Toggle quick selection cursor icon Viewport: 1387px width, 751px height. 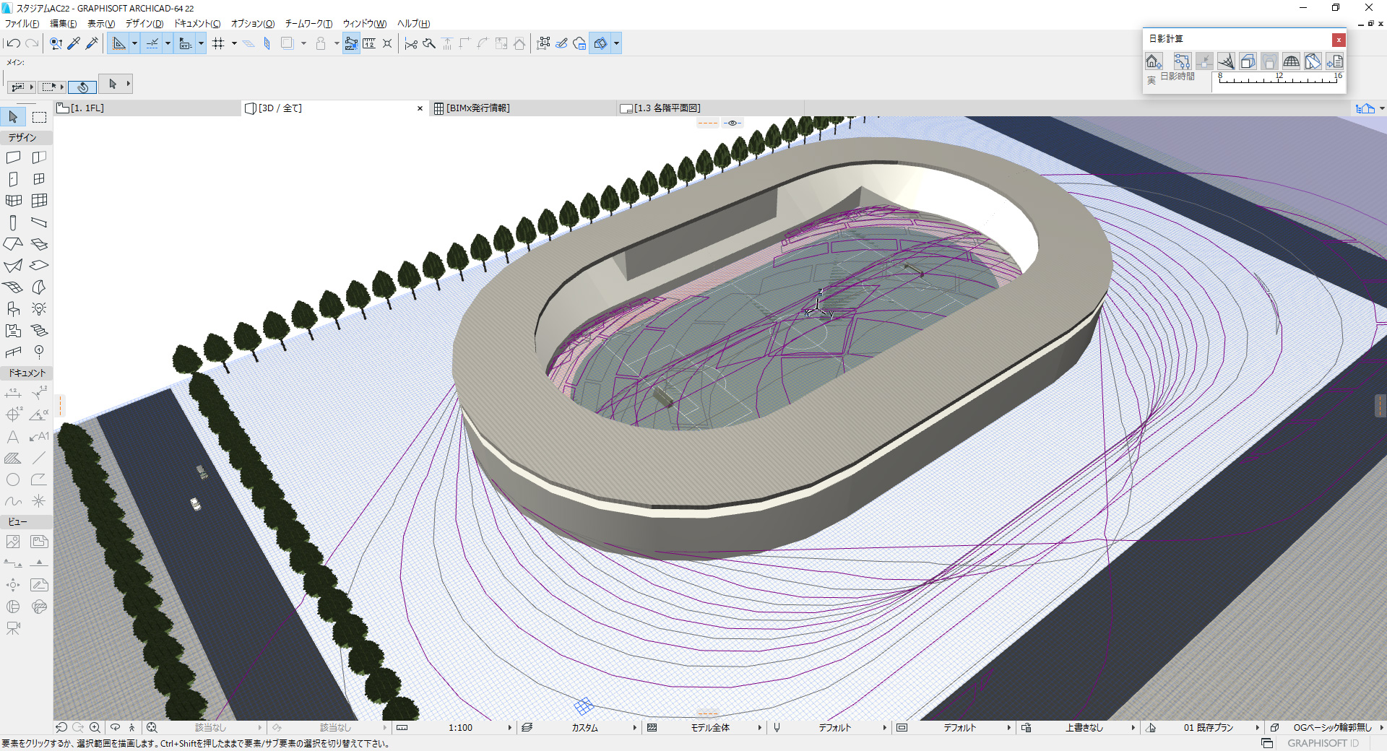(x=351, y=43)
